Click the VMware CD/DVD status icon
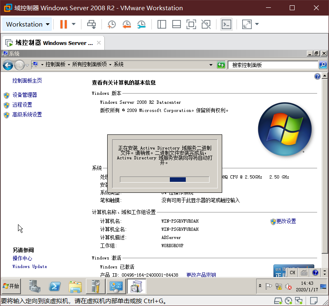Image resolution: width=329 pixels, height=306 pixels. tap(288, 301)
